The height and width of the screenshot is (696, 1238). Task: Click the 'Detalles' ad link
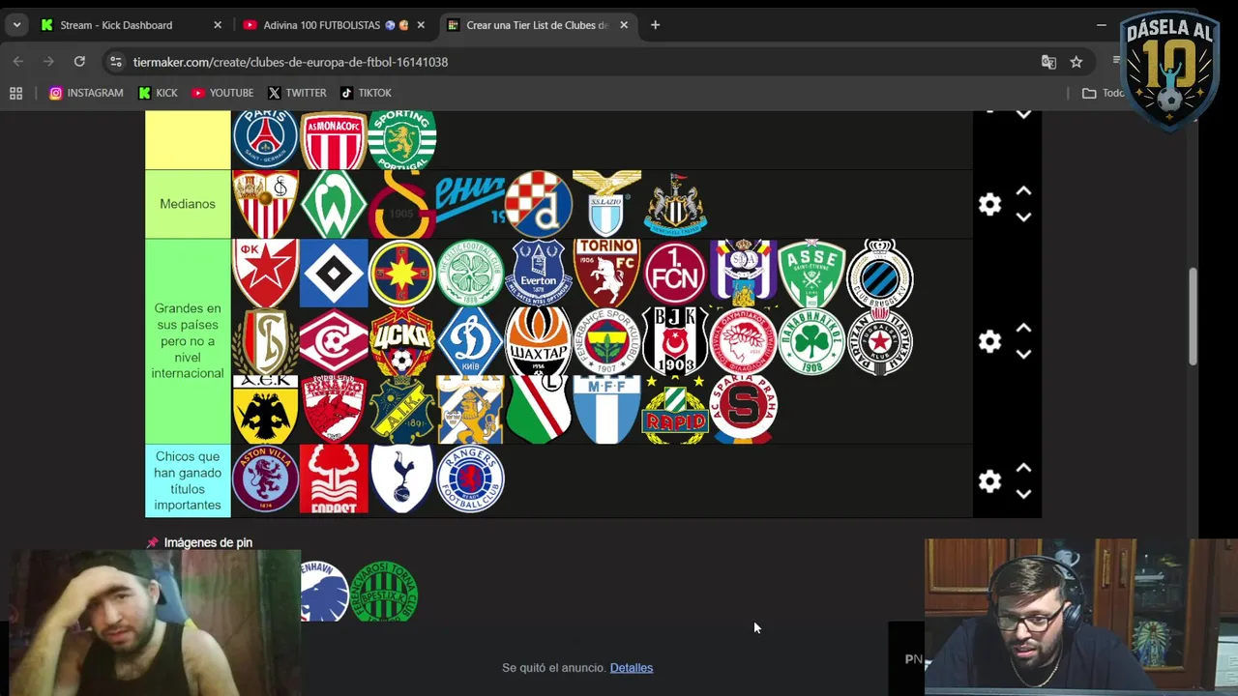632,668
